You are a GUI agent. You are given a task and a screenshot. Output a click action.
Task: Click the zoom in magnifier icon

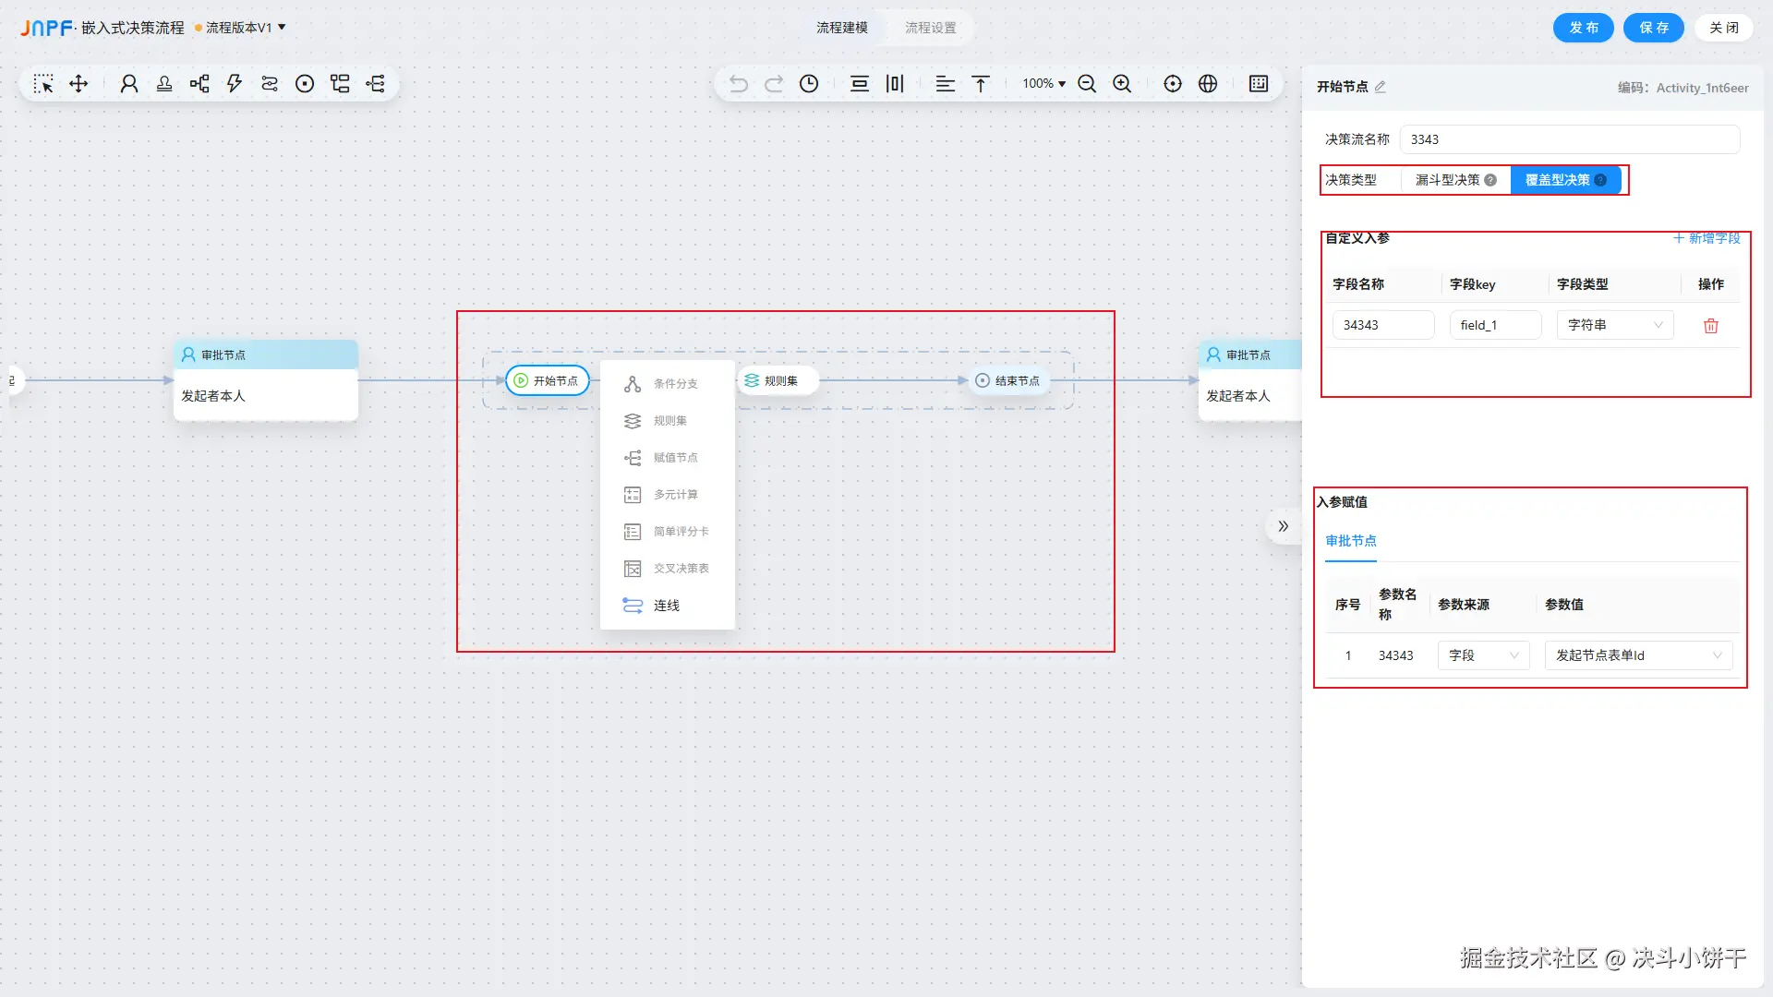point(1122,84)
